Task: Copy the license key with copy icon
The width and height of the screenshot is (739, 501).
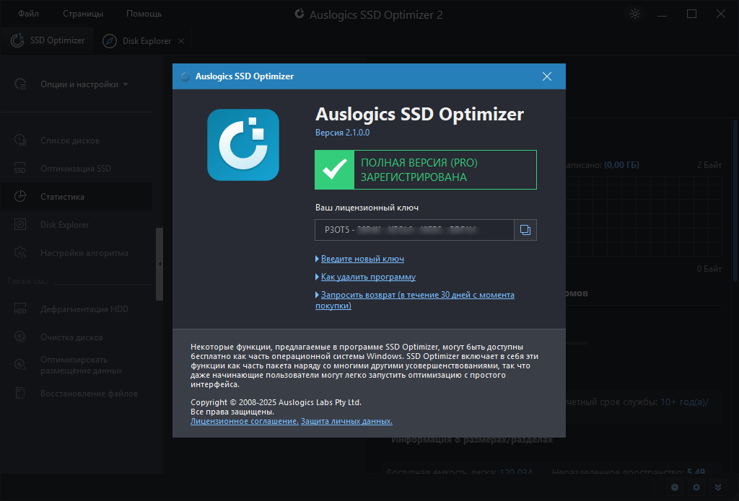Action: (525, 230)
